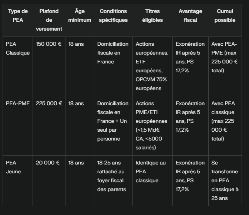Click the '225 000 €' ceiling cell
The width and height of the screenshot is (249, 215).
[x=49, y=126]
